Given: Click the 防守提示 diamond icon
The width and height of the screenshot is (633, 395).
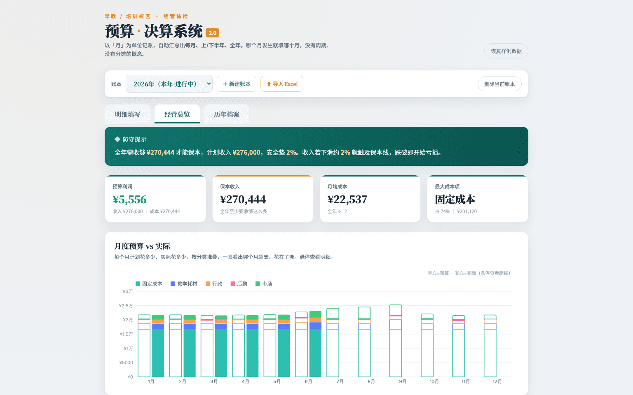Looking at the screenshot, I should 117,139.
